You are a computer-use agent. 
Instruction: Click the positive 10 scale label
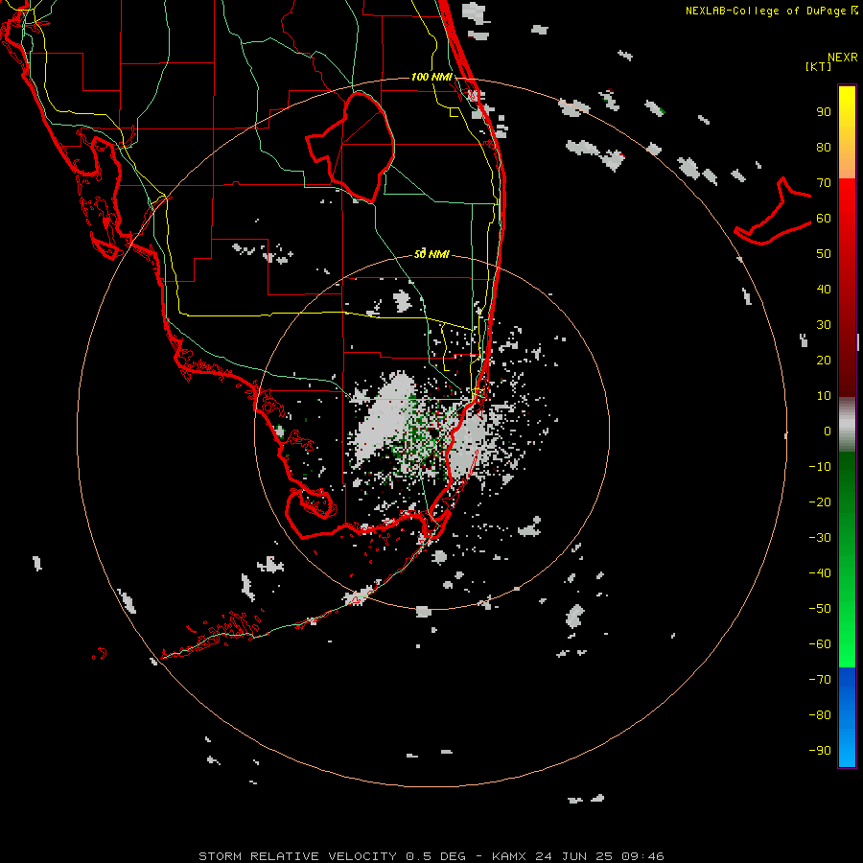click(x=824, y=396)
